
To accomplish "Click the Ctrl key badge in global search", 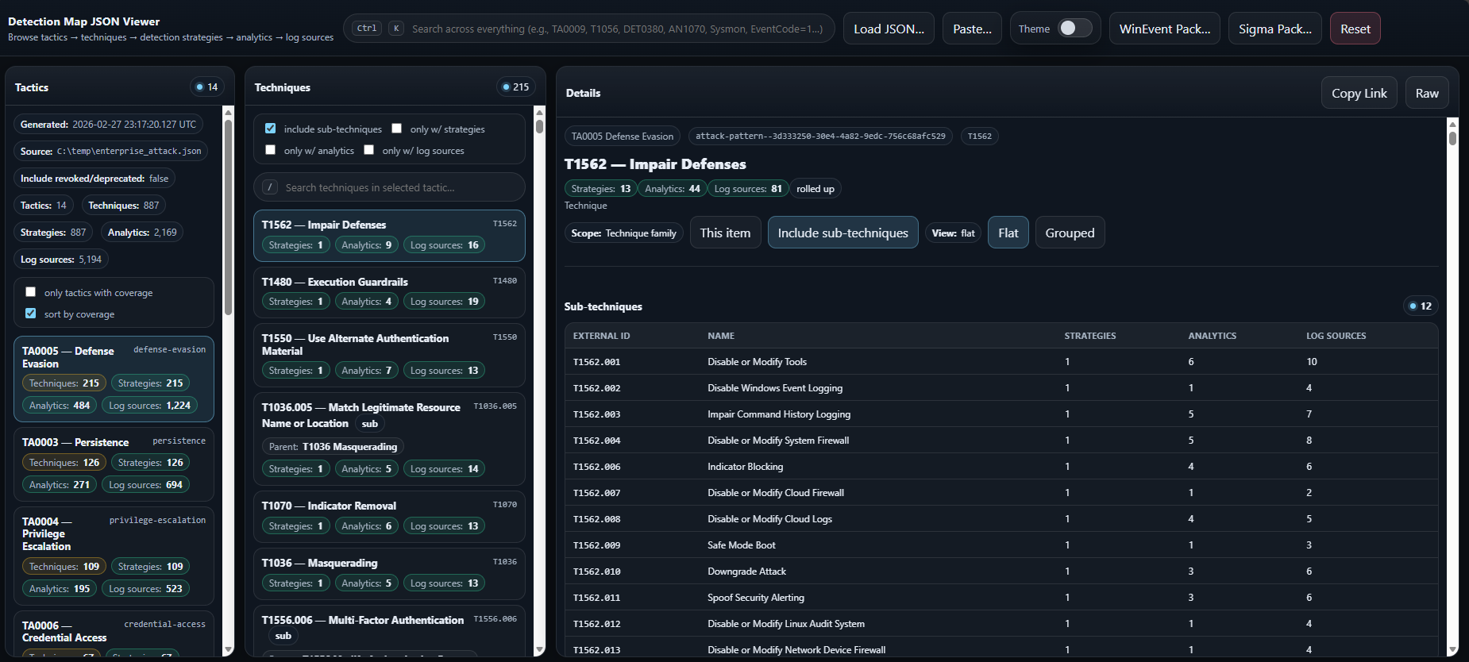I will pos(367,29).
